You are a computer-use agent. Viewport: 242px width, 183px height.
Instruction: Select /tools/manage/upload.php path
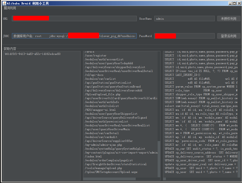pyautogui.click(x=103, y=168)
